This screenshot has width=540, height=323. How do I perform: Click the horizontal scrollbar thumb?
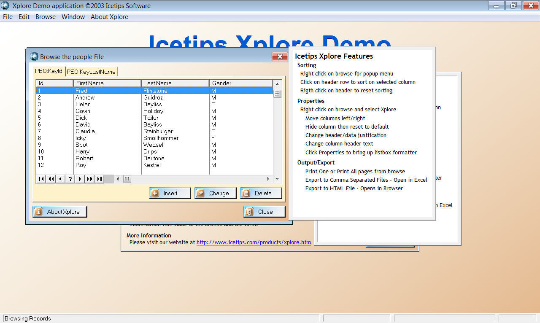127,179
